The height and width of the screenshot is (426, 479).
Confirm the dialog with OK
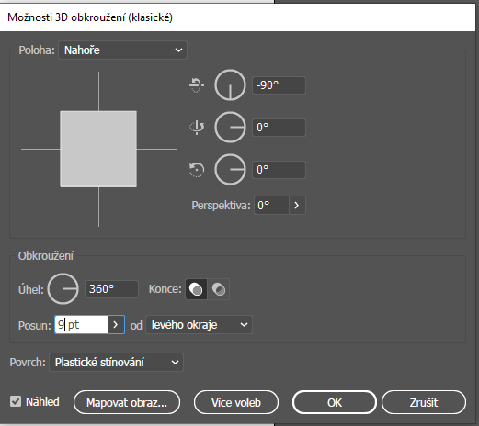coord(335,402)
